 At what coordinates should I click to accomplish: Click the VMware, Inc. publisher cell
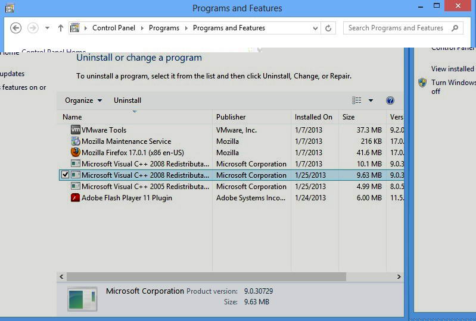point(236,130)
